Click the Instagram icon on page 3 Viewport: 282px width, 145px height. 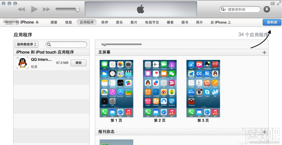coord(199,92)
